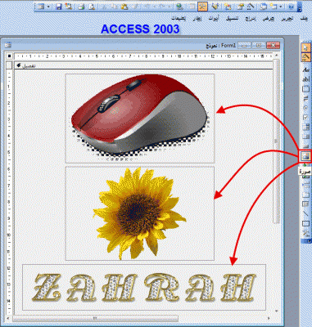Viewport: 312px width, 327px height.
Task: Click the AutoFormat toolbar icon
Action: 215,7
